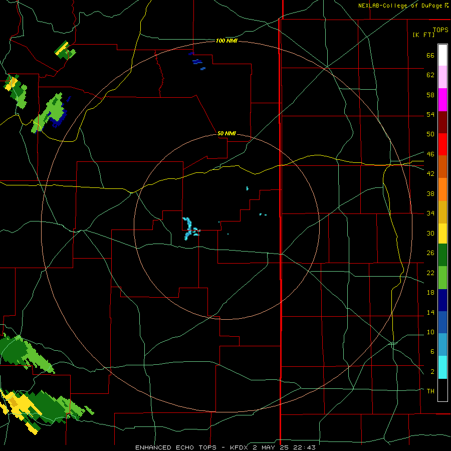This screenshot has width=451, height=451.
Task: Click the [K FT] units label
Action: click(423, 35)
